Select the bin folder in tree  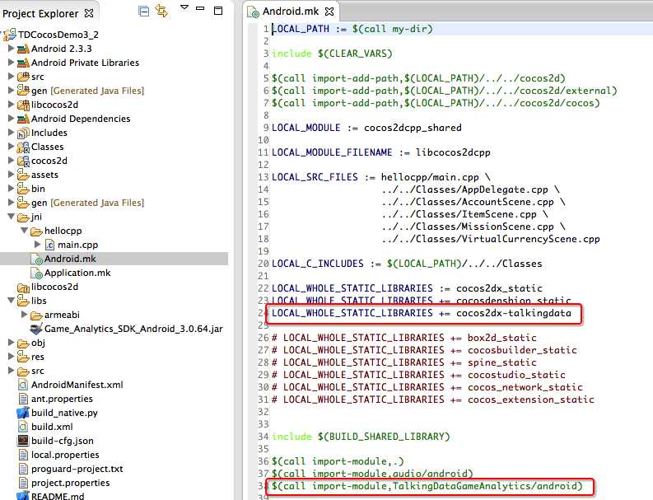pos(38,189)
